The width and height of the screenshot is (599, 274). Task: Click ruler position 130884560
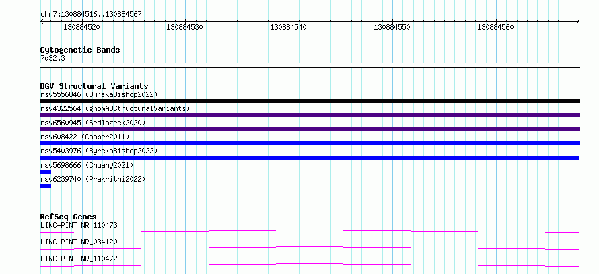click(495, 28)
